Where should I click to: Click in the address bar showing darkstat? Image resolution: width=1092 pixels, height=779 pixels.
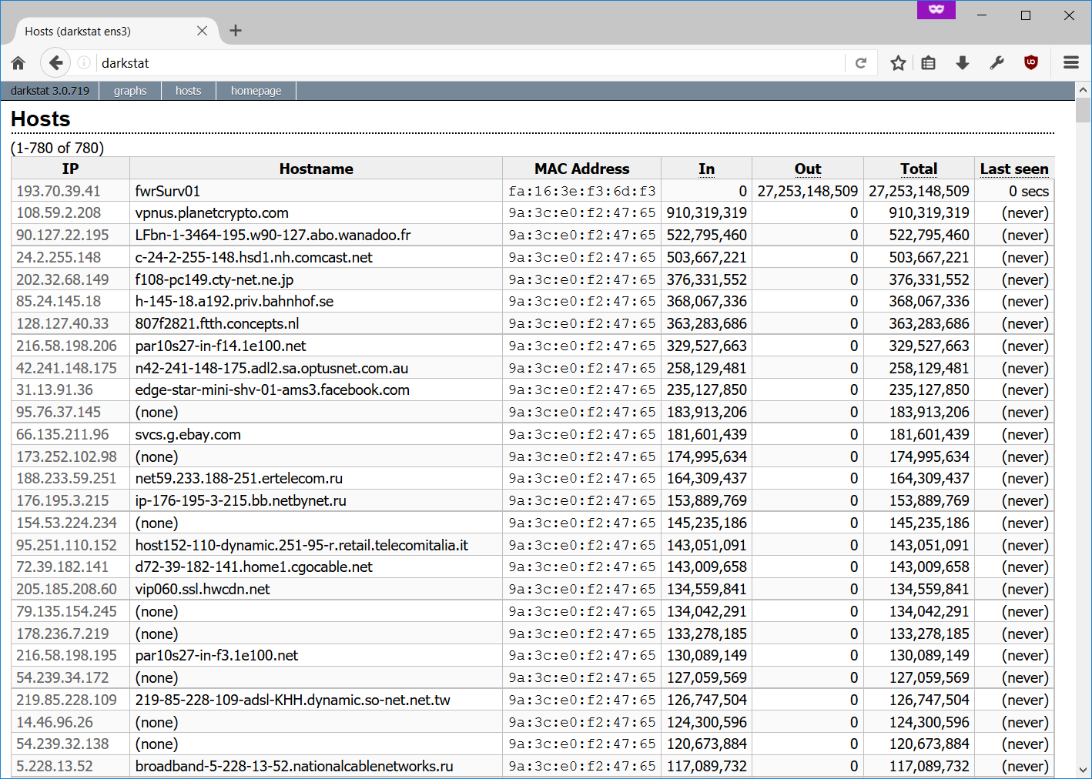(462, 63)
